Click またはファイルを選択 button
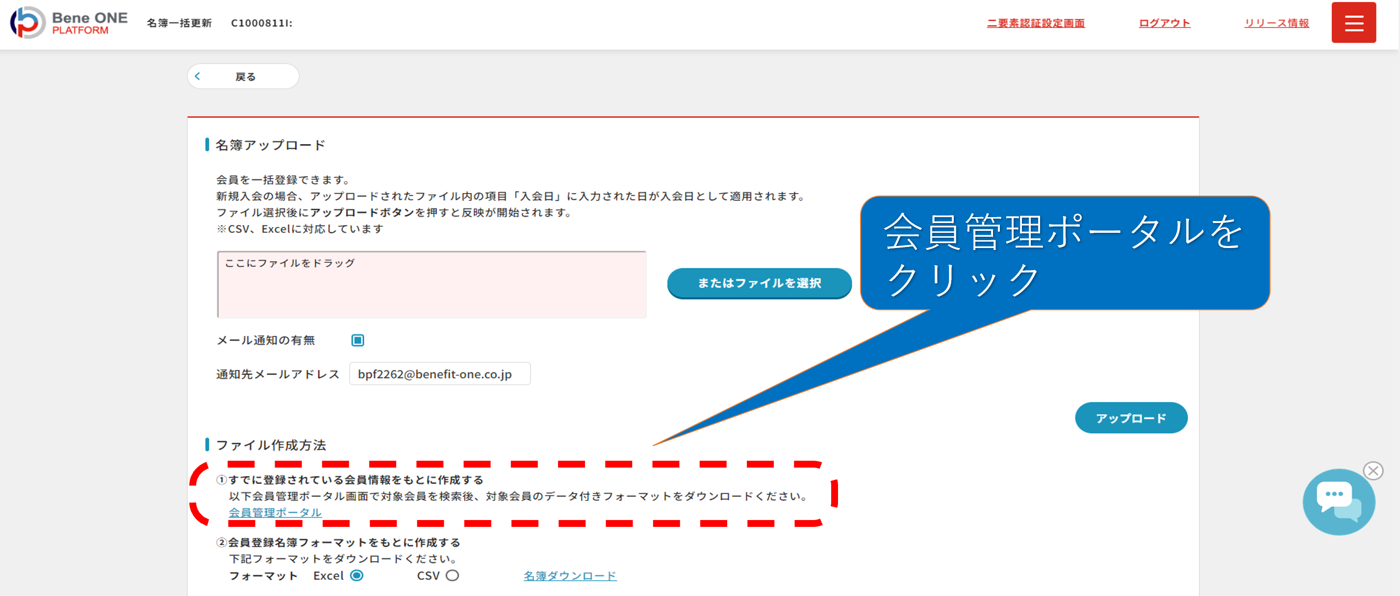Image resolution: width=1400 pixels, height=596 pixels. coord(759,283)
